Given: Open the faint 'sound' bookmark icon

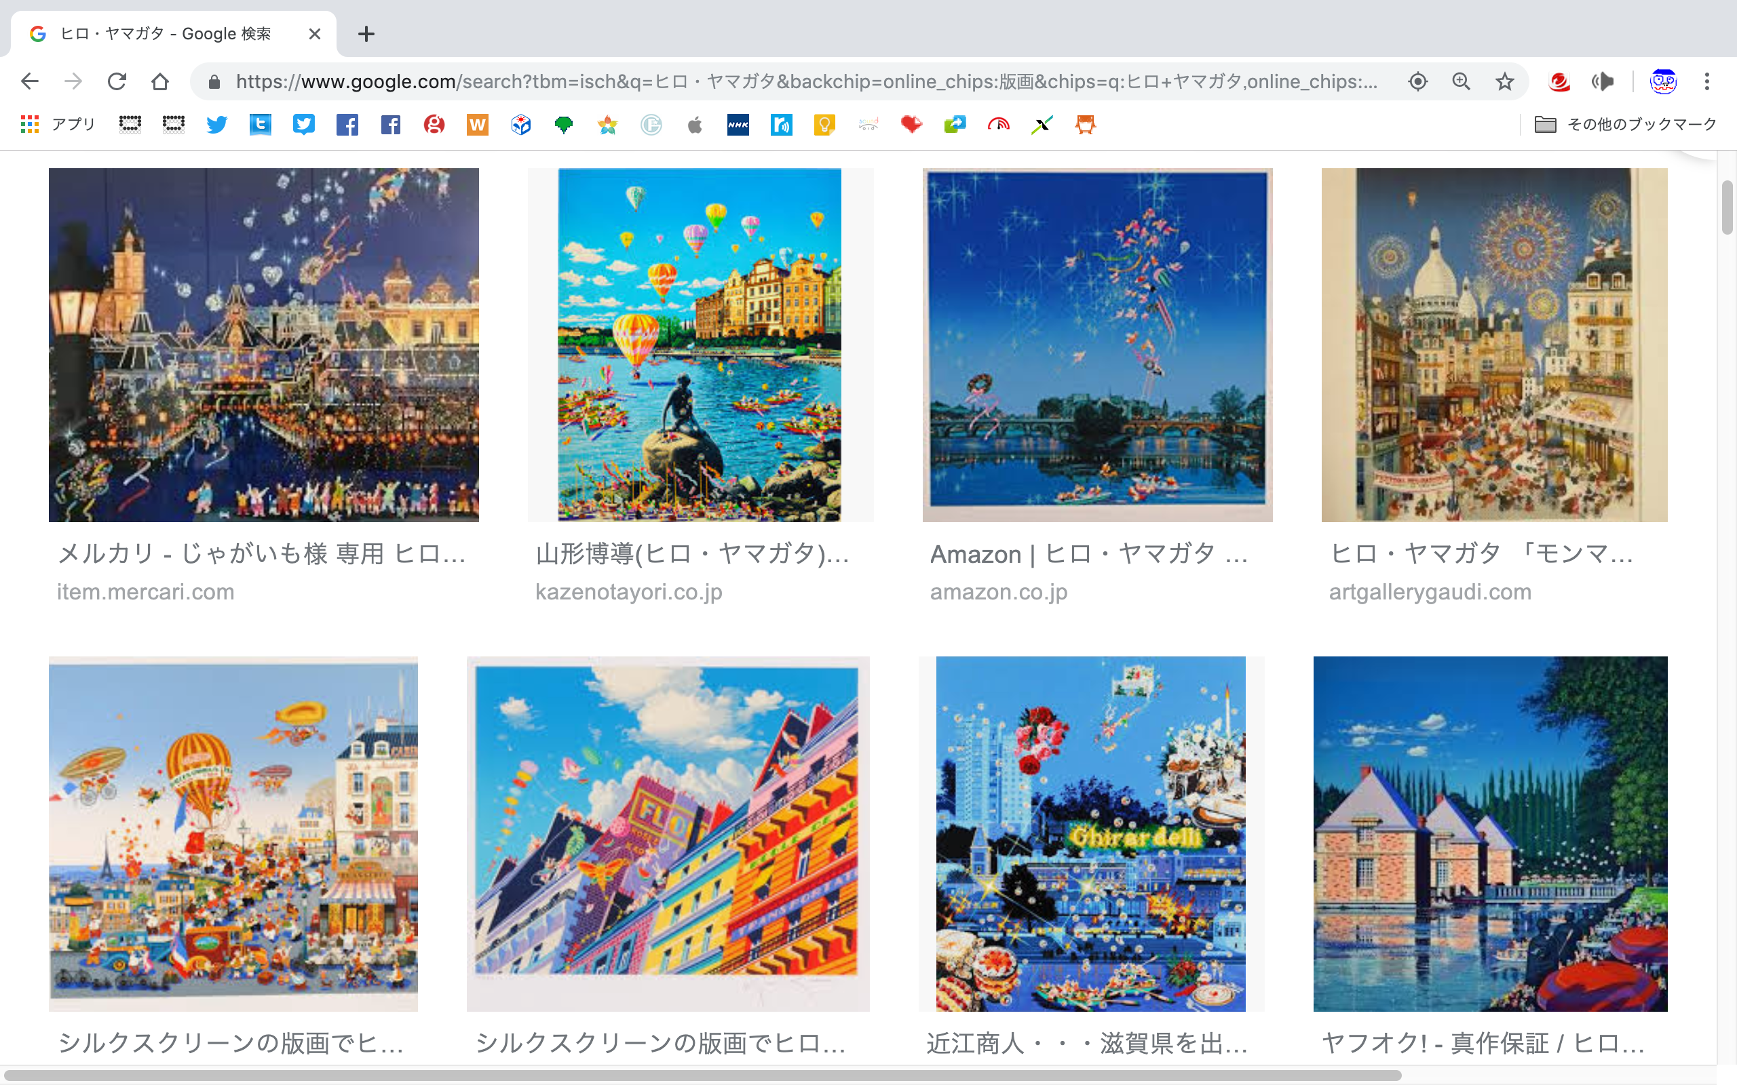Looking at the screenshot, I should (868, 125).
